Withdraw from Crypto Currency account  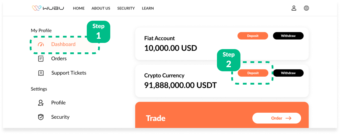288,73
